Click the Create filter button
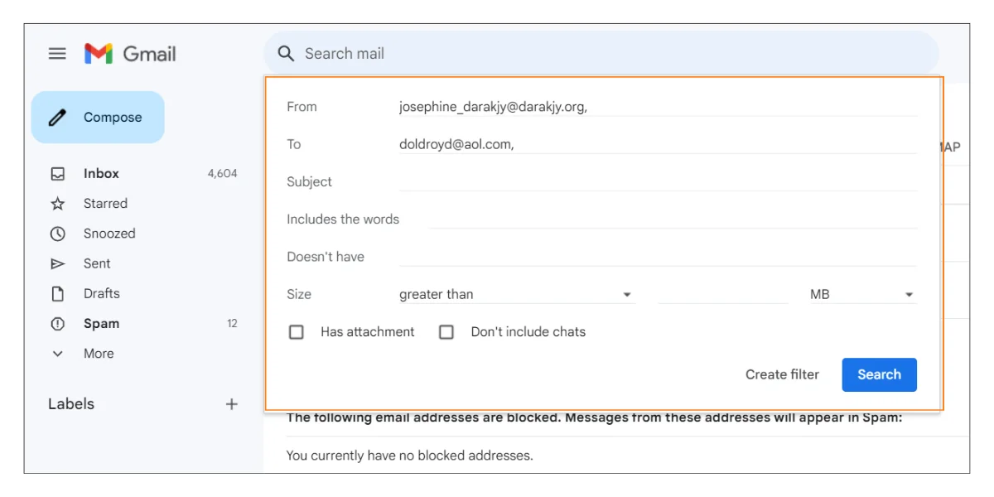The image size is (994, 497). coord(781,374)
